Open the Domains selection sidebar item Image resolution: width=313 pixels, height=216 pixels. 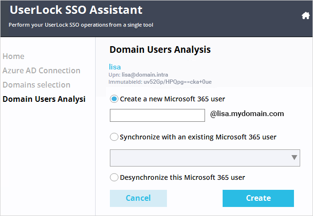point(36,85)
